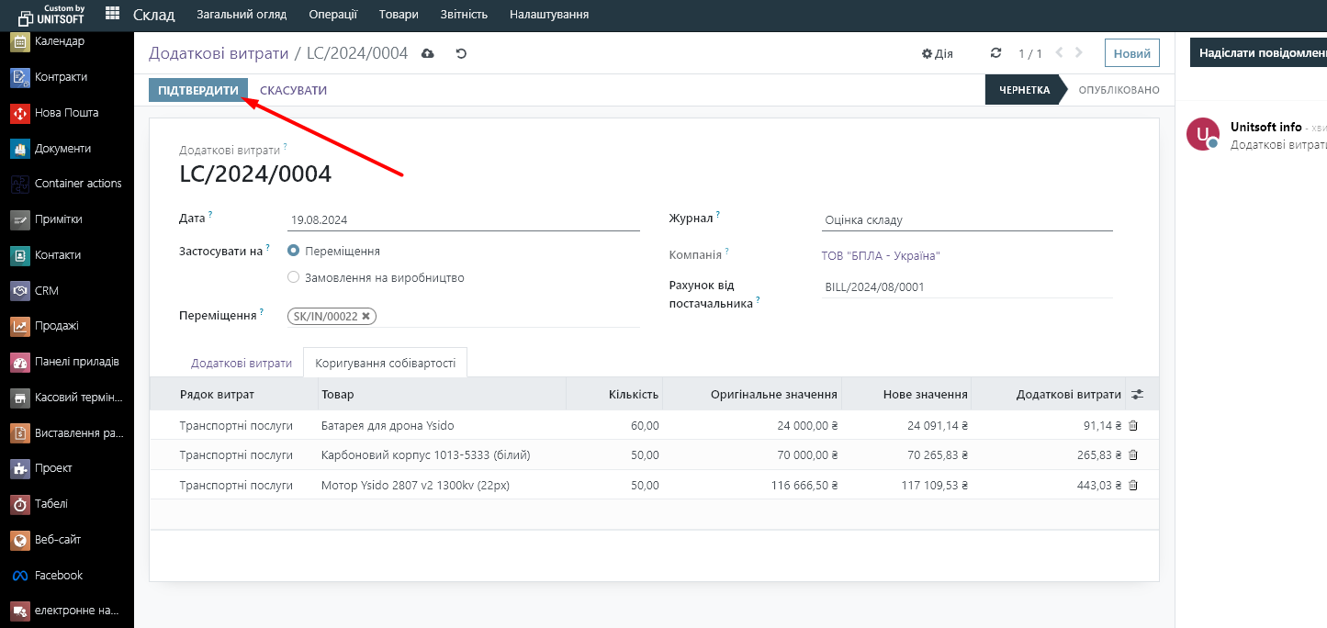The width and height of the screenshot is (1327, 628).
Task: Click the Скасувати button
Action: pos(293,90)
